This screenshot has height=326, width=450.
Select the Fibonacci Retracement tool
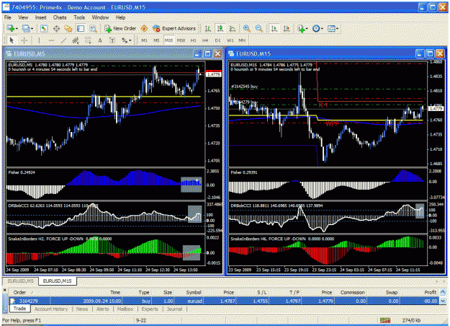pos(88,40)
